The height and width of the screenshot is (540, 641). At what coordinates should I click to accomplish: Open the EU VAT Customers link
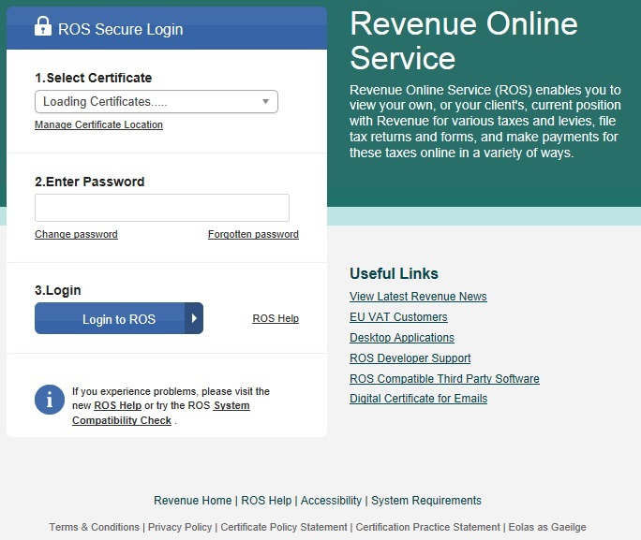398,317
